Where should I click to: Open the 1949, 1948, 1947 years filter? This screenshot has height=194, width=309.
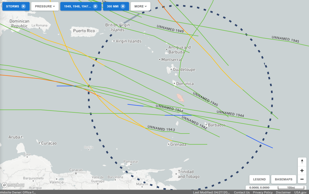click(x=77, y=6)
